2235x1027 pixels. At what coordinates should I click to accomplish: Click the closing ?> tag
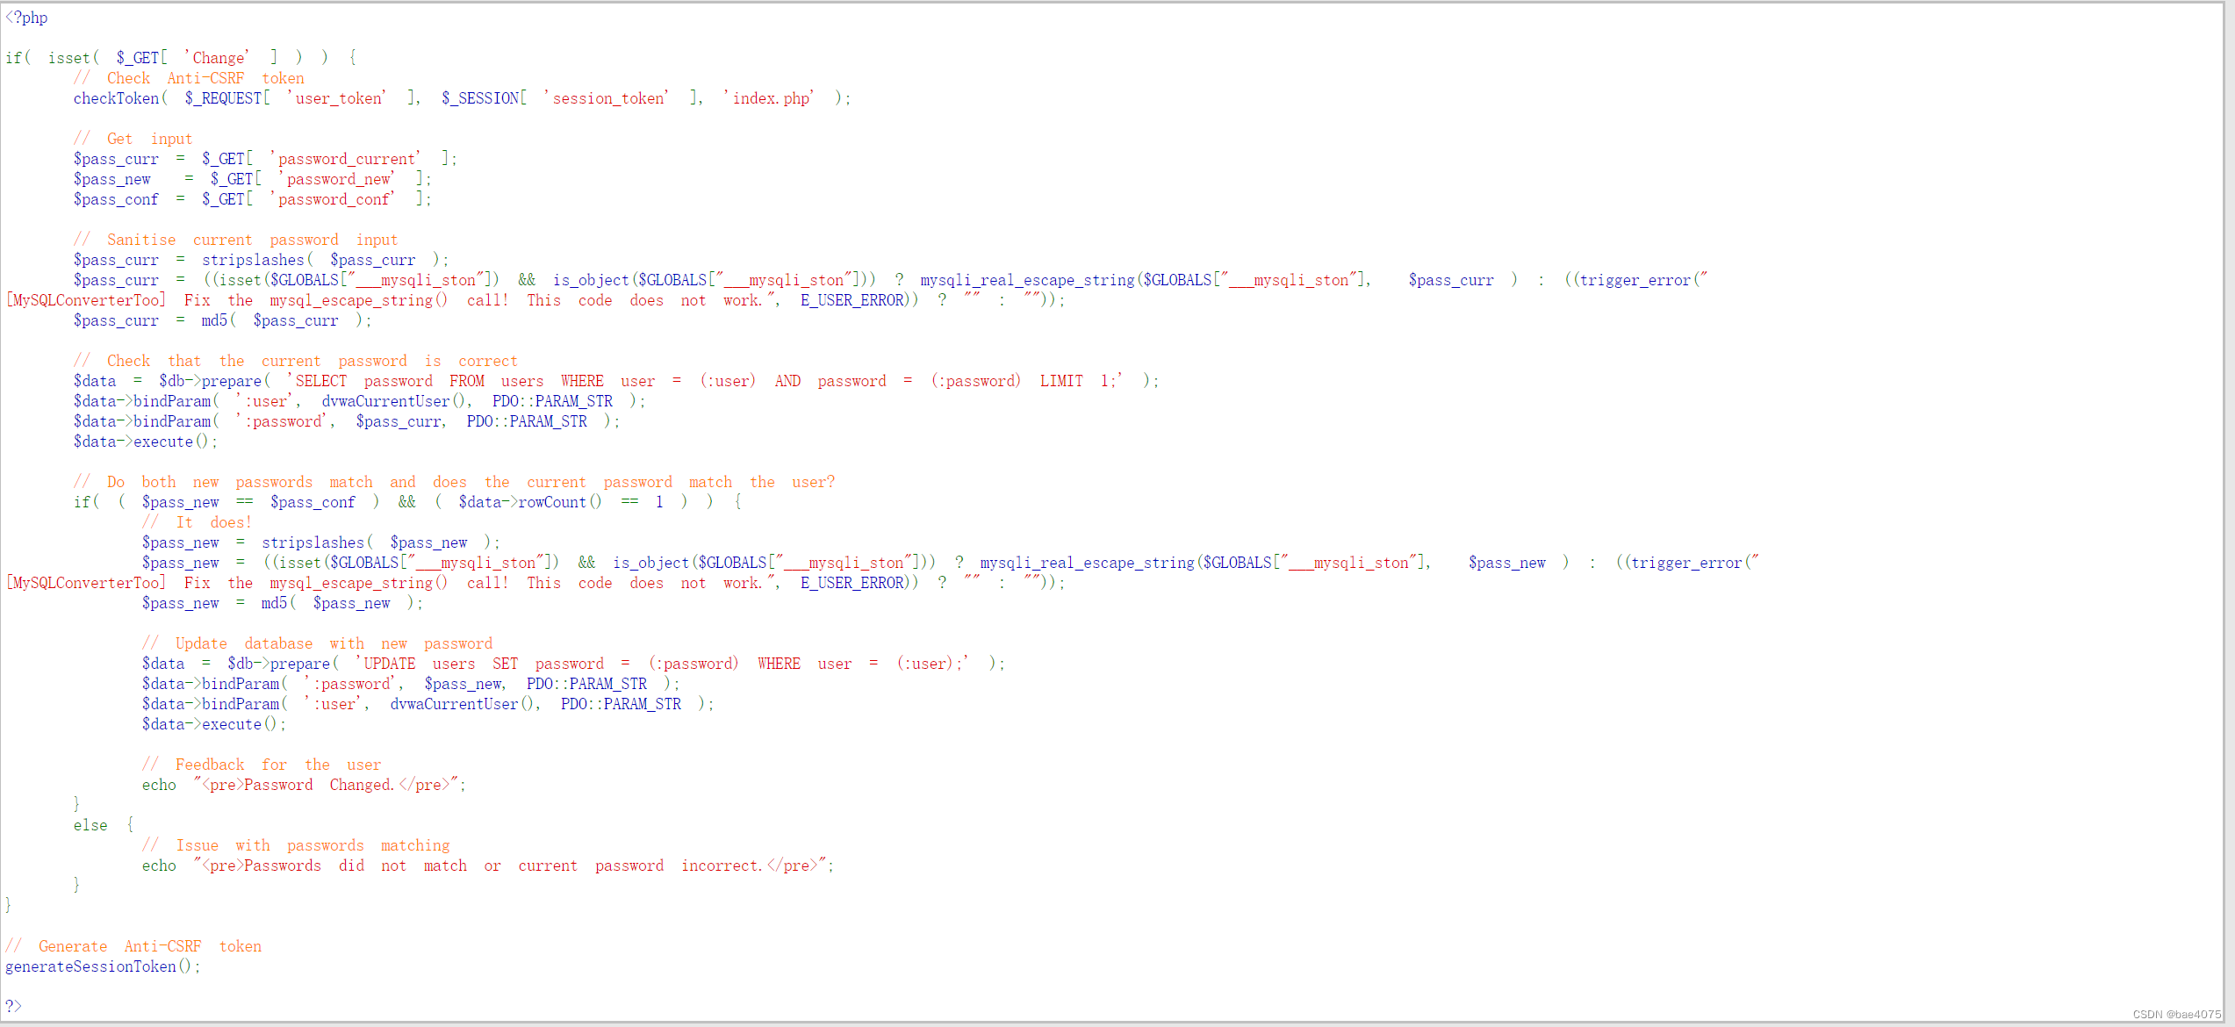point(13,1006)
